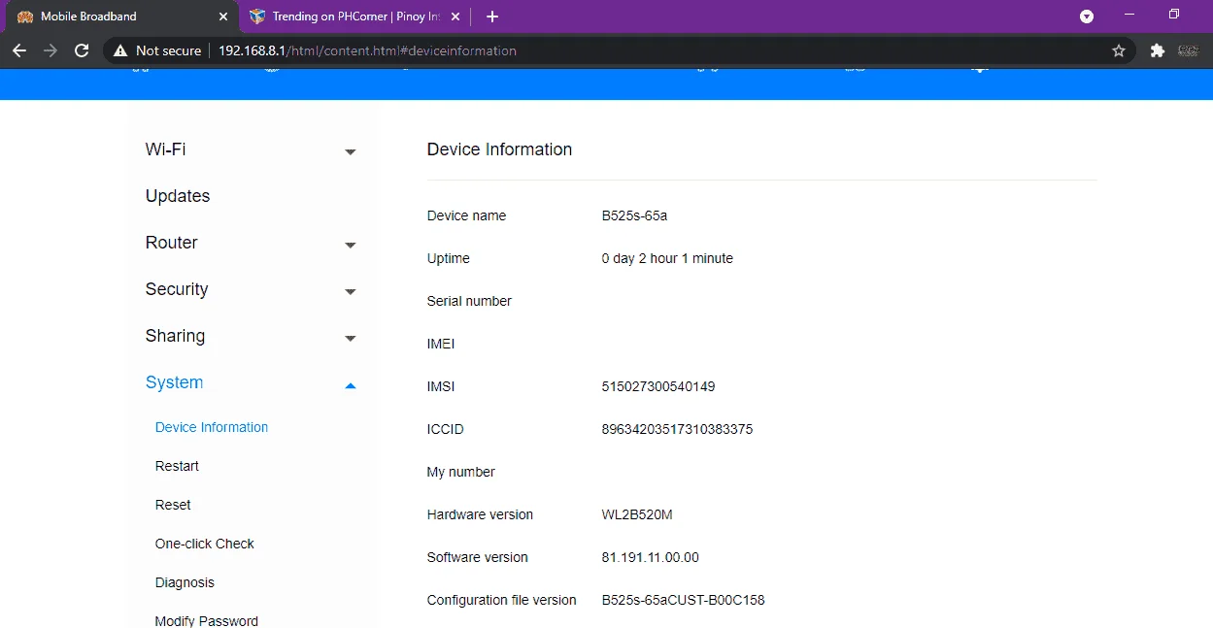
Task: Open the Updates sidebar section
Action: click(x=178, y=196)
